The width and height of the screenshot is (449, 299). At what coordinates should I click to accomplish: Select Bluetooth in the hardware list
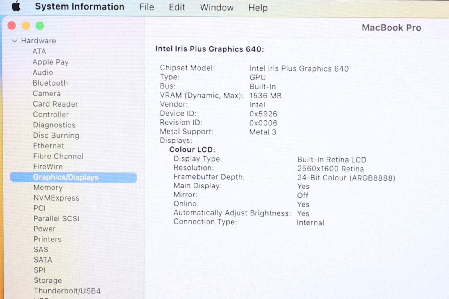pyautogui.click(x=50, y=83)
